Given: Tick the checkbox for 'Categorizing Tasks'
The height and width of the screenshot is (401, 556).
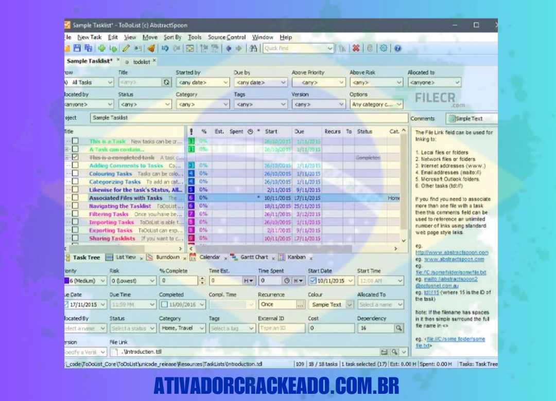Looking at the screenshot, I should click(75, 181).
